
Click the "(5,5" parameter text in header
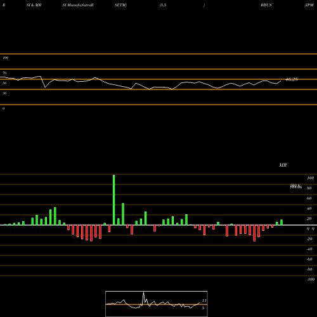[x=163, y=5]
